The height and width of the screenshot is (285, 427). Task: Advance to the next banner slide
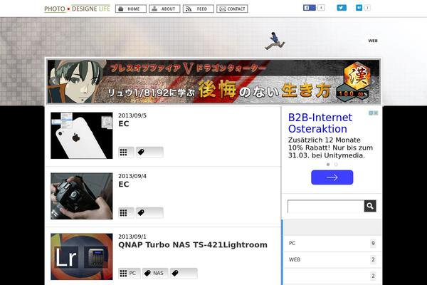(x=374, y=81)
